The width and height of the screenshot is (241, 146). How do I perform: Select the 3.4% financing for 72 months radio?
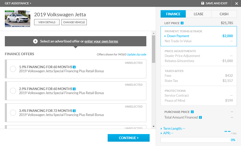click(x=13, y=112)
